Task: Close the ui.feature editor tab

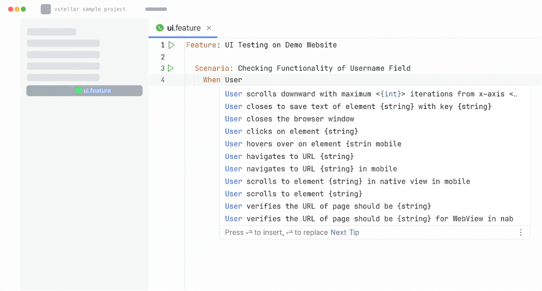Action: pos(209,28)
